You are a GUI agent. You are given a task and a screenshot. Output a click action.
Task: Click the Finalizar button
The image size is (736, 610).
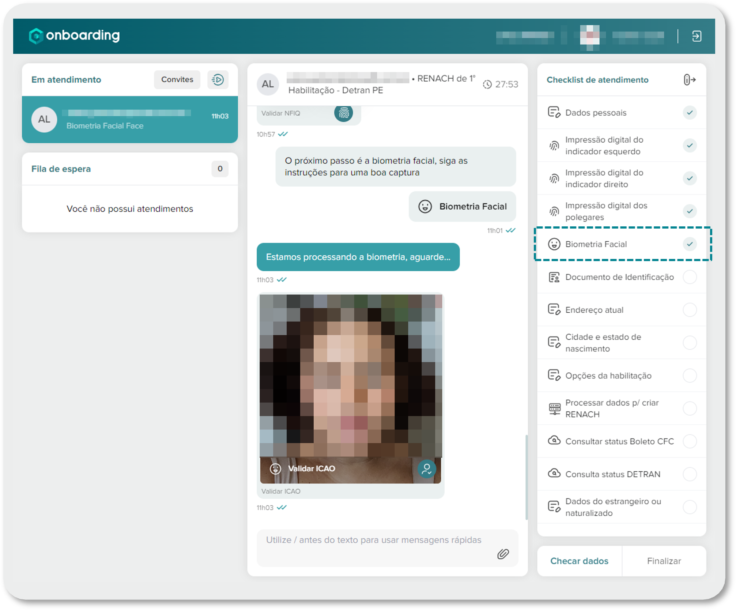point(664,561)
